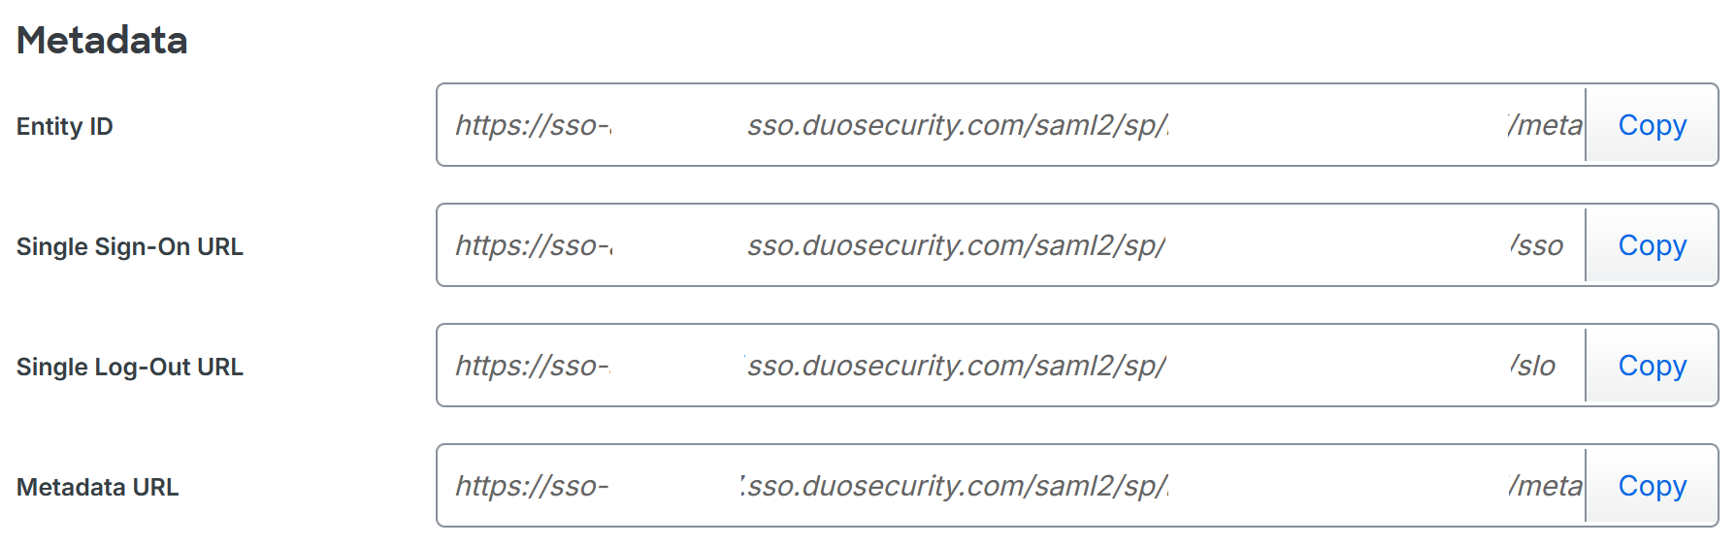The image size is (1736, 545).
Task: Click the Metadata URL label
Action: (98, 487)
